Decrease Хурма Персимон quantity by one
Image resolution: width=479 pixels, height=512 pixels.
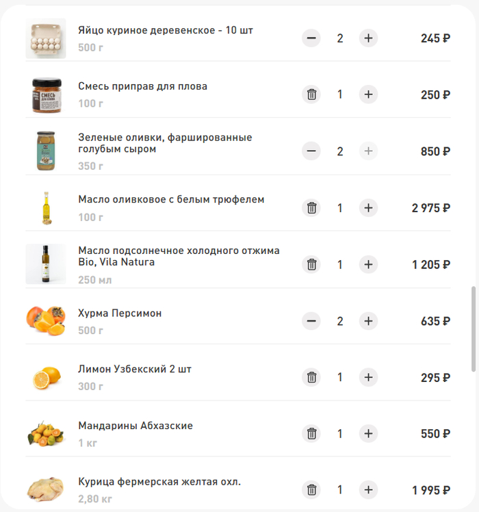click(311, 321)
